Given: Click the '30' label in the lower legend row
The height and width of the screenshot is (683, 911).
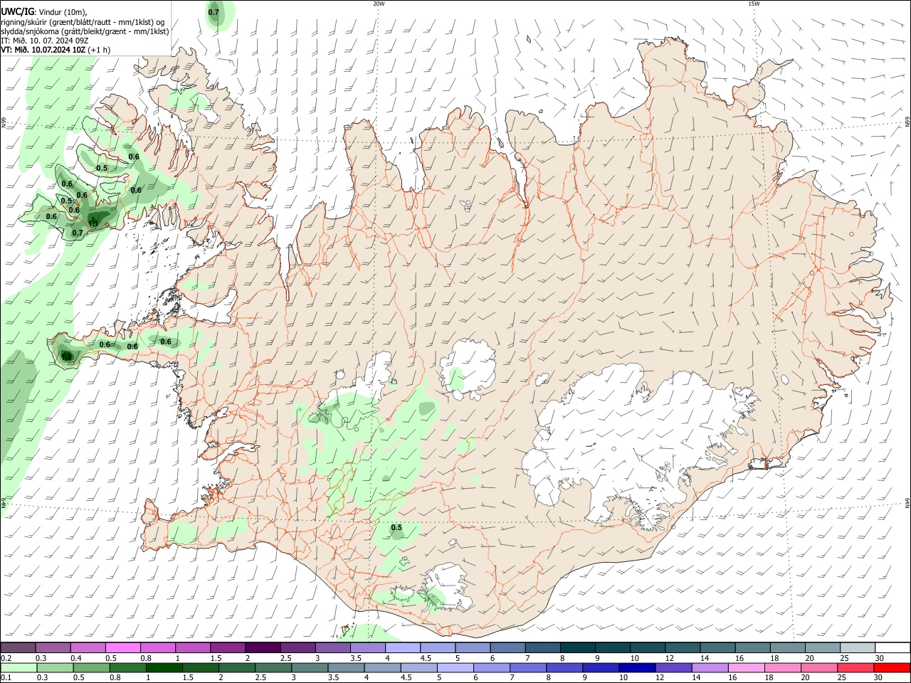Looking at the screenshot, I should coord(878,677).
